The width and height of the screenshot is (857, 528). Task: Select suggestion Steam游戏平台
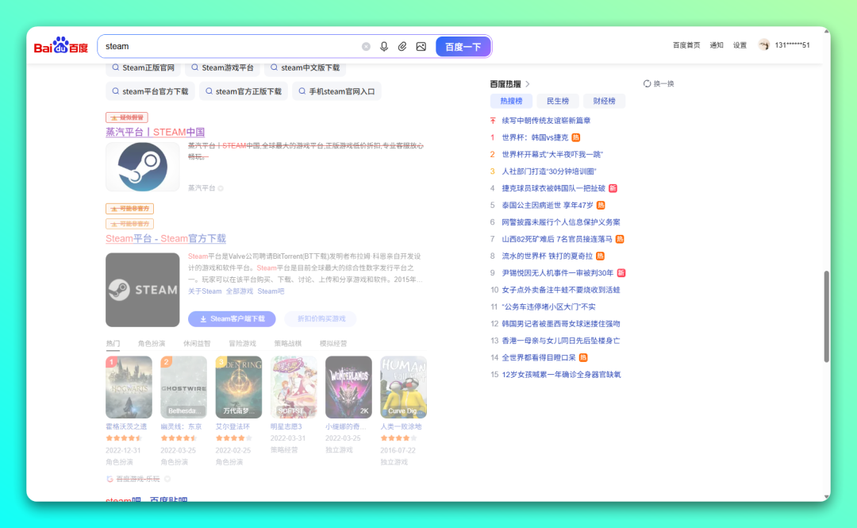(222, 67)
